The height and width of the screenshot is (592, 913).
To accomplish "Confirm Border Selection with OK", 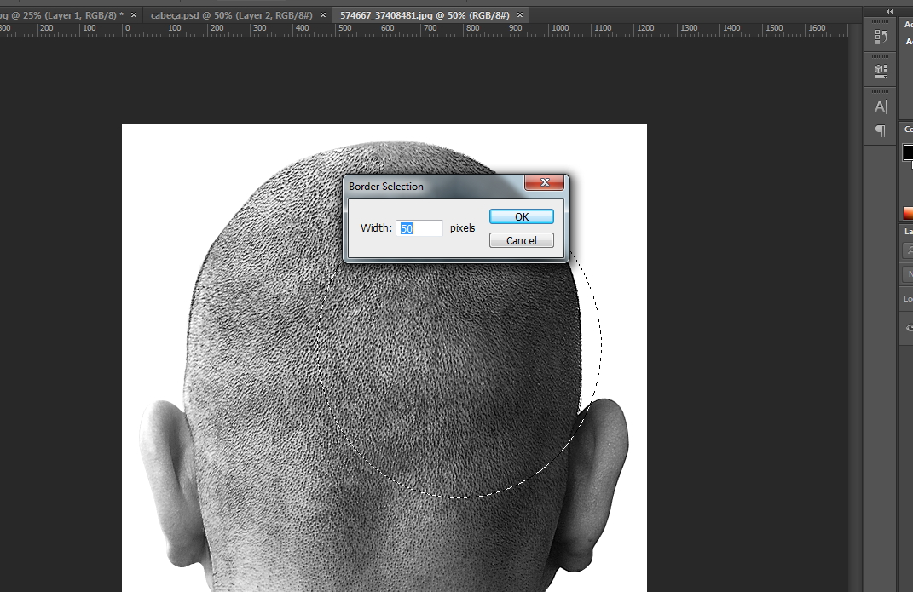I will (522, 217).
